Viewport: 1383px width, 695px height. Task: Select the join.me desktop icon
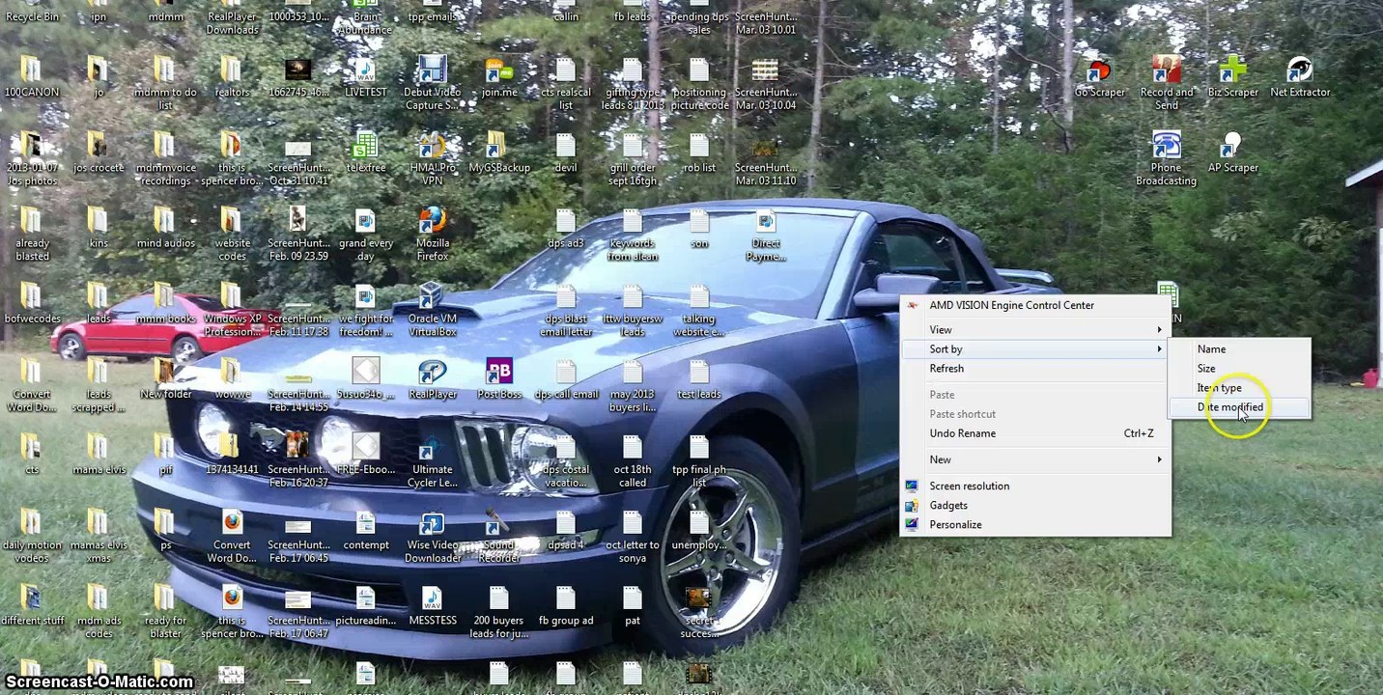[x=499, y=77]
